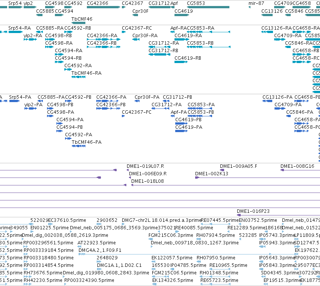The image size is (320, 286).
Task: Select the mir-87 gene label
Action: click(256, 3)
